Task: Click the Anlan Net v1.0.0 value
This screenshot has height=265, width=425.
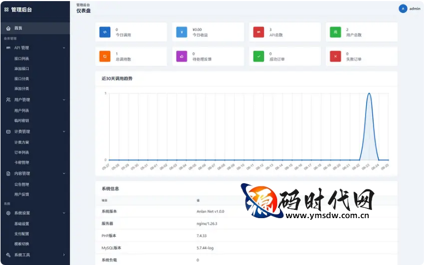Action: (211, 212)
